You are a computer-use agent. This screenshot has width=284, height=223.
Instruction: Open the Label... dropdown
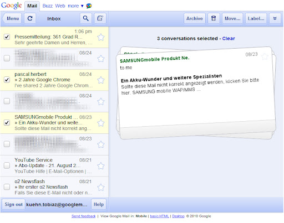(256, 18)
